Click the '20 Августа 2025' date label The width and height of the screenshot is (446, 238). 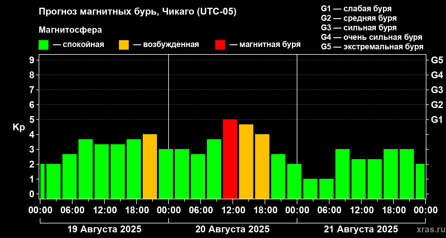[x=233, y=229]
